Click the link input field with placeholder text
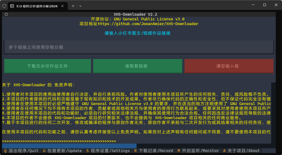Screen dimensions: 282x155 [x=138, y=47]
